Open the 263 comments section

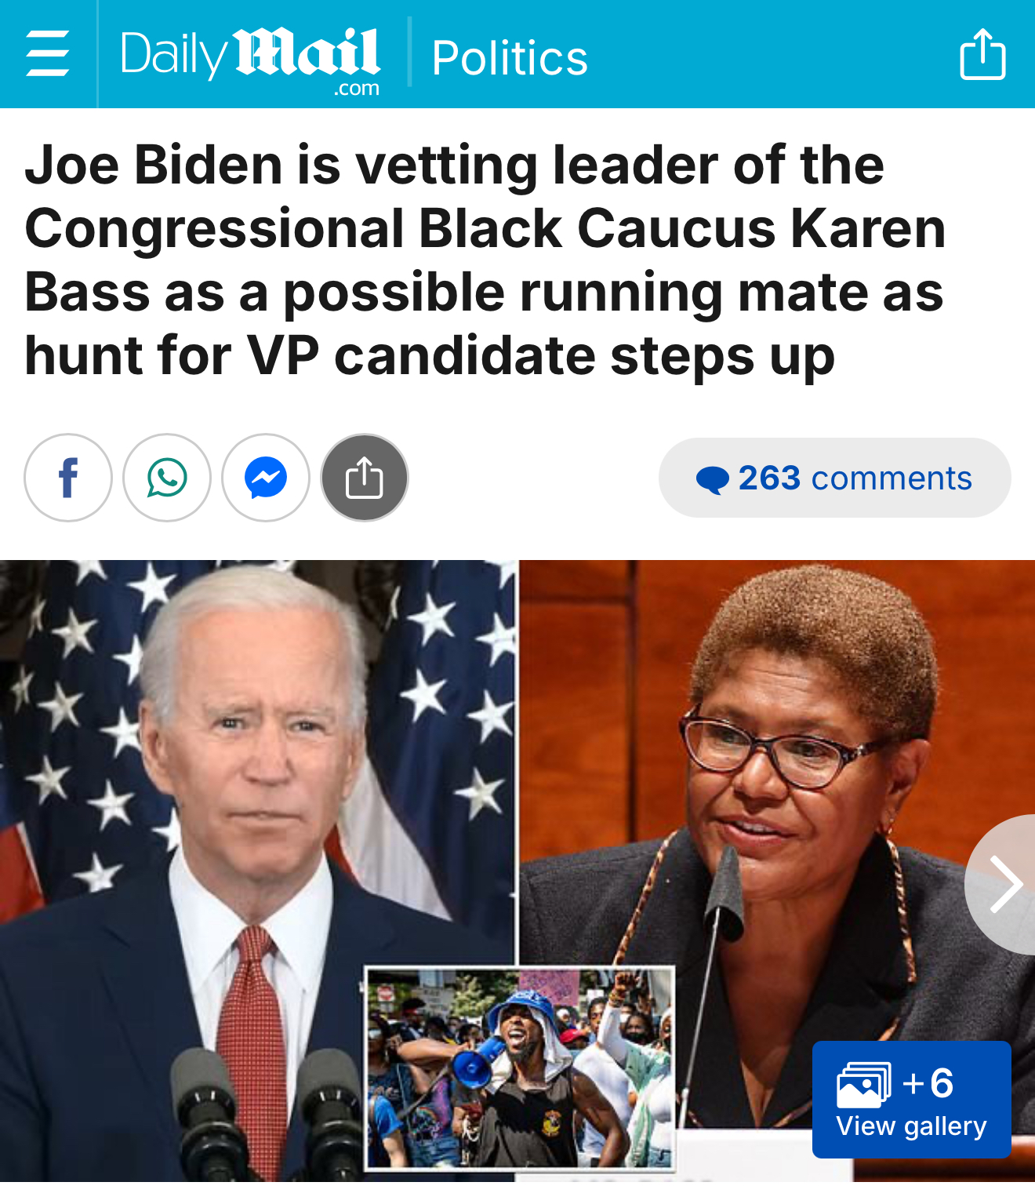(835, 478)
